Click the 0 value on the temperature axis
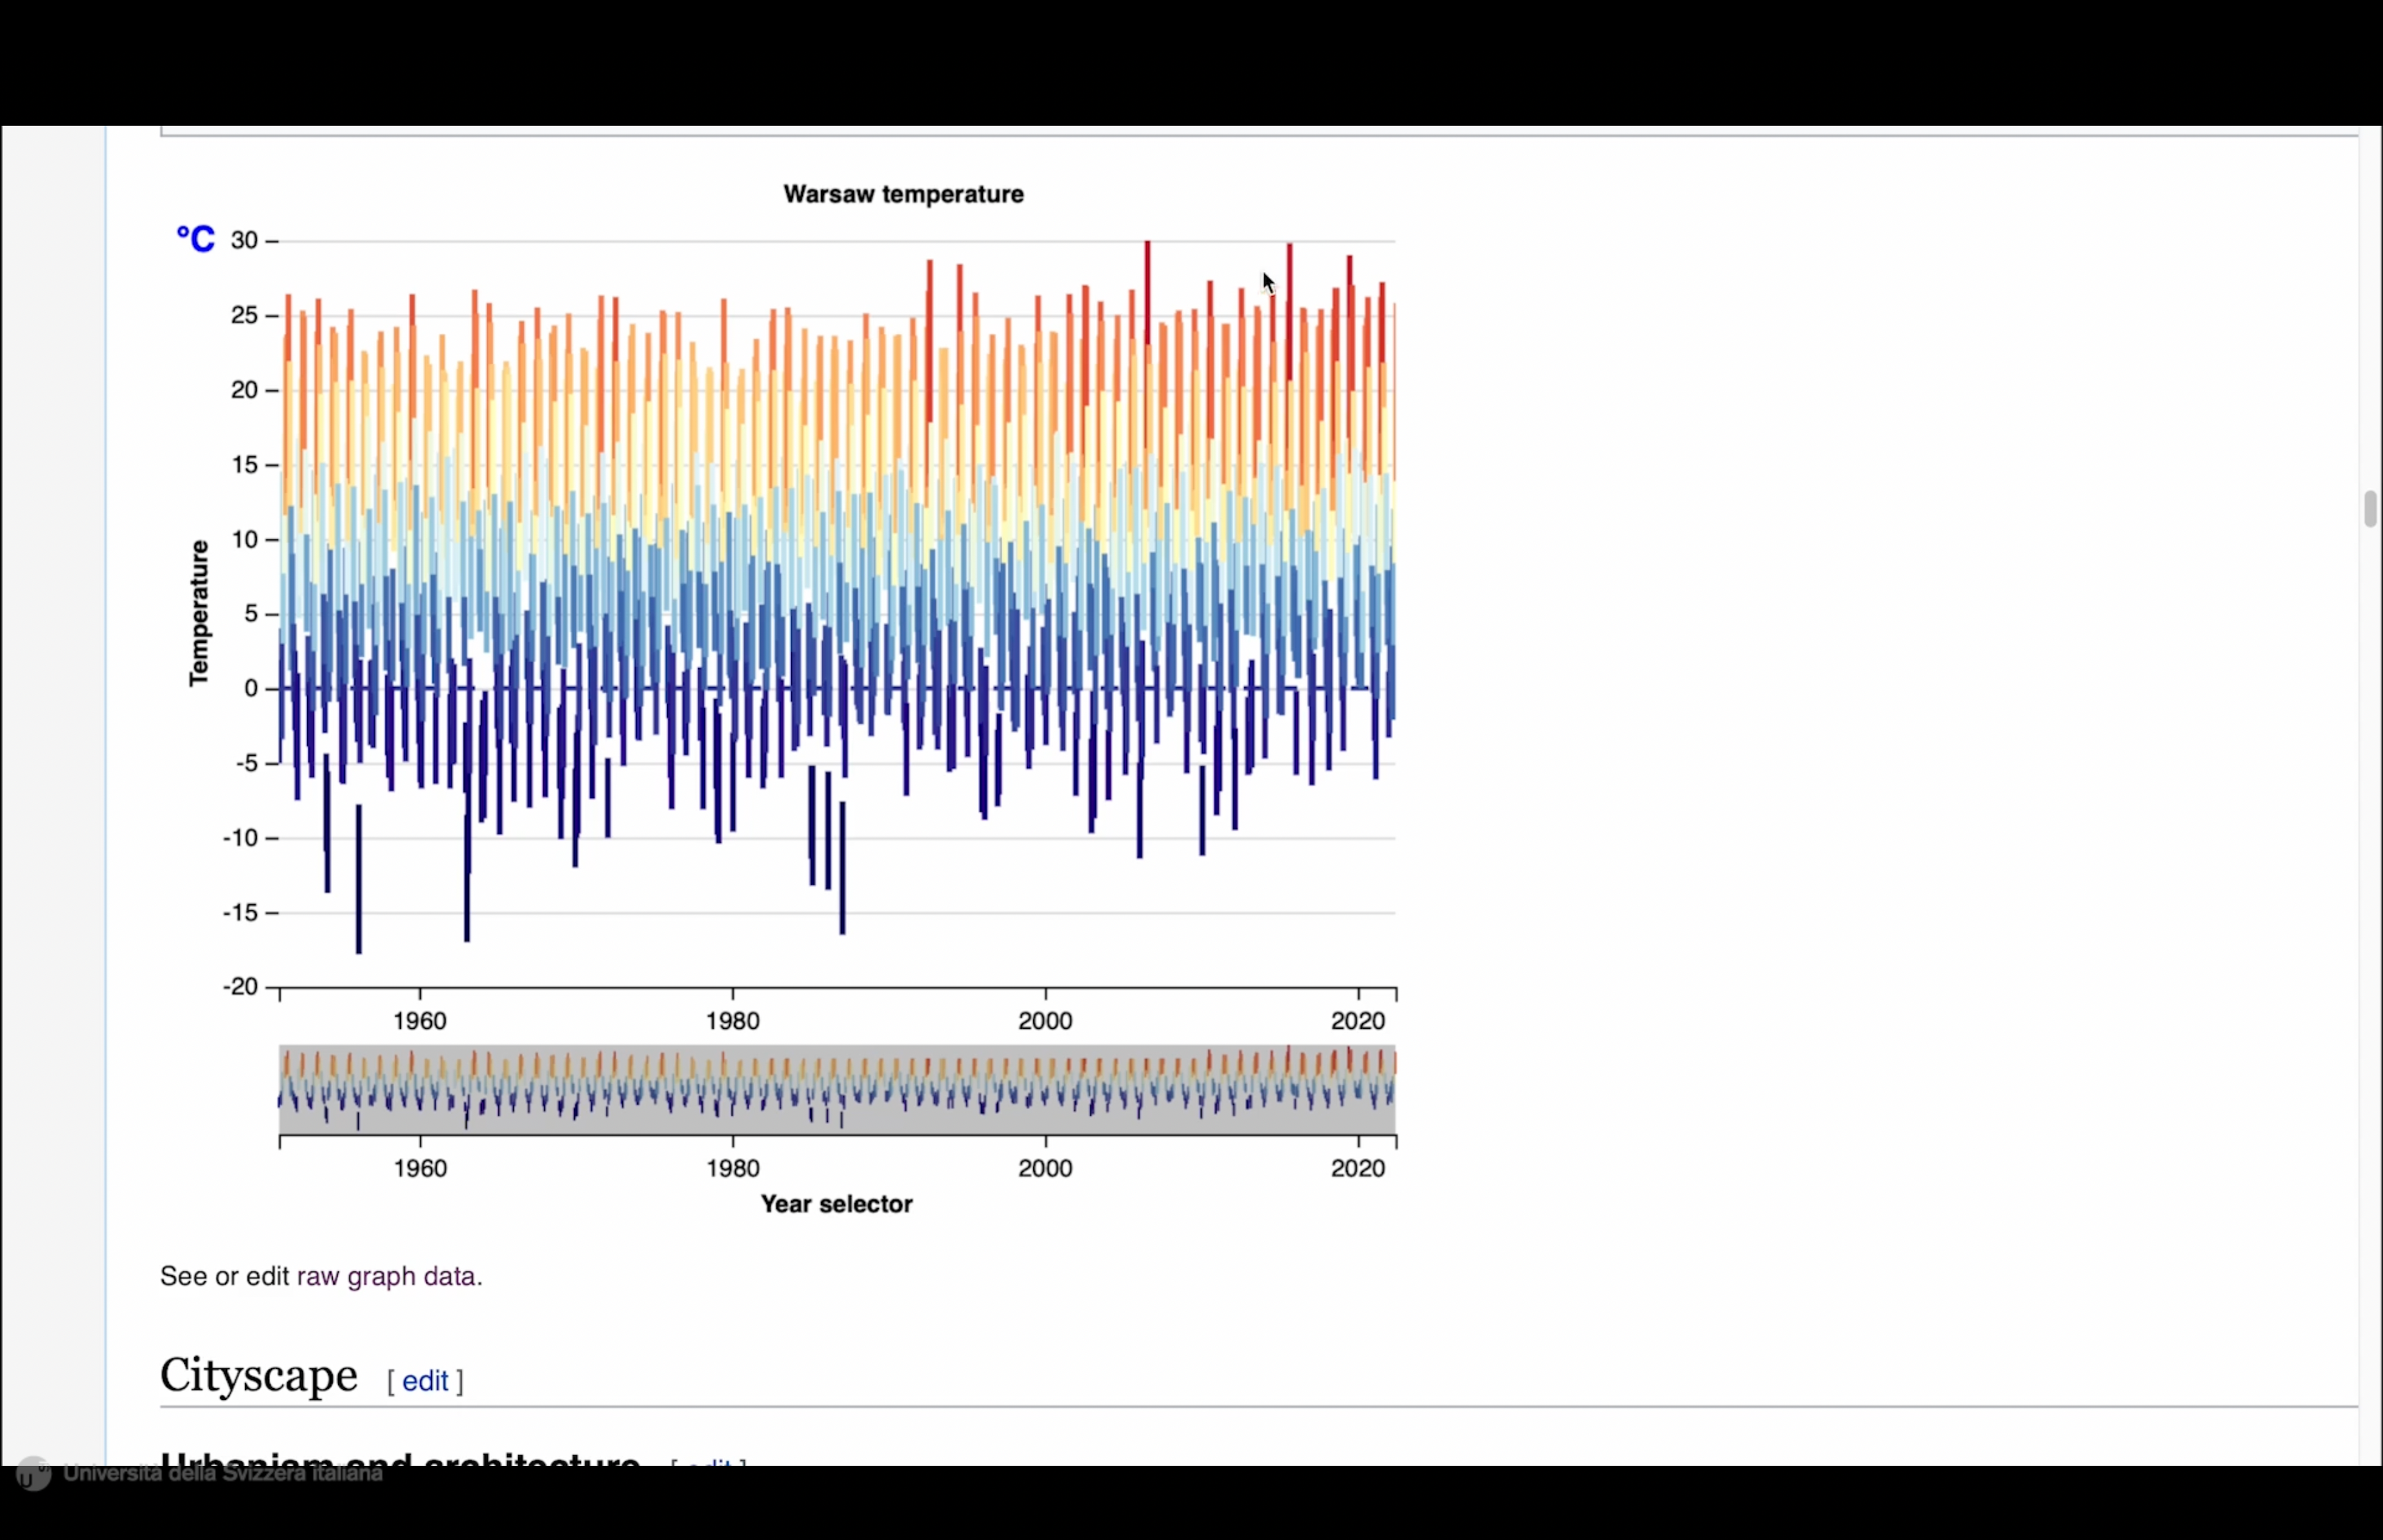Image resolution: width=2383 pixels, height=1540 pixels. (x=250, y=688)
